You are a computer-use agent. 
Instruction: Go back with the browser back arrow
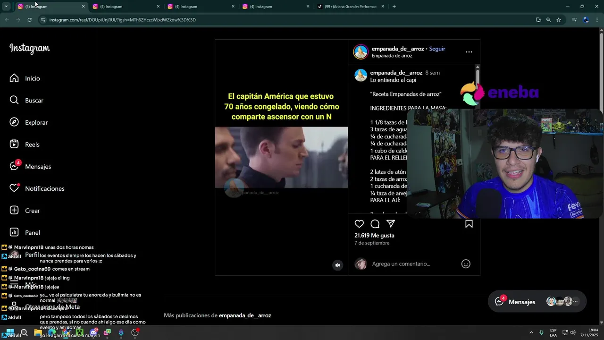coord(7,20)
